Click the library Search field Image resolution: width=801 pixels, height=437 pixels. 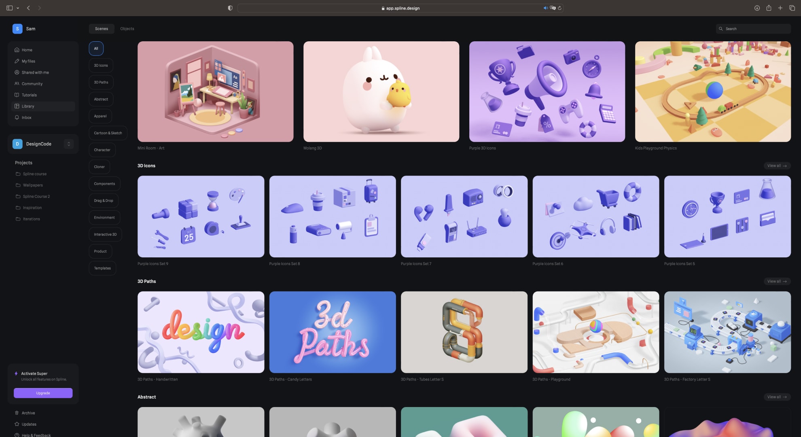(753, 29)
